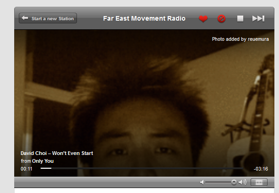Stop playback with the square stop button
This screenshot has width=279, height=193.
coord(240,18)
